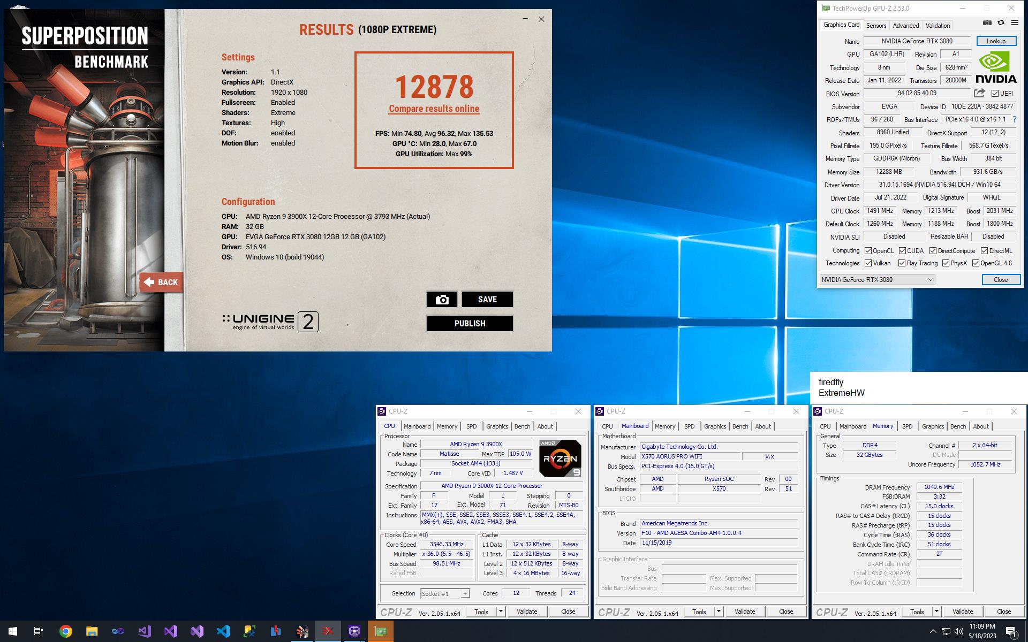Toggle the OpenGL 4.6 checkbox
The height and width of the screenshot is (642, 1028).
[x=976, y=263]
